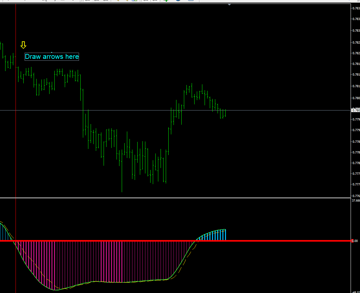The height and width of the screenshot is (293, 360).
Task: Click the 0.776 price label on scale
Action: 356,196
